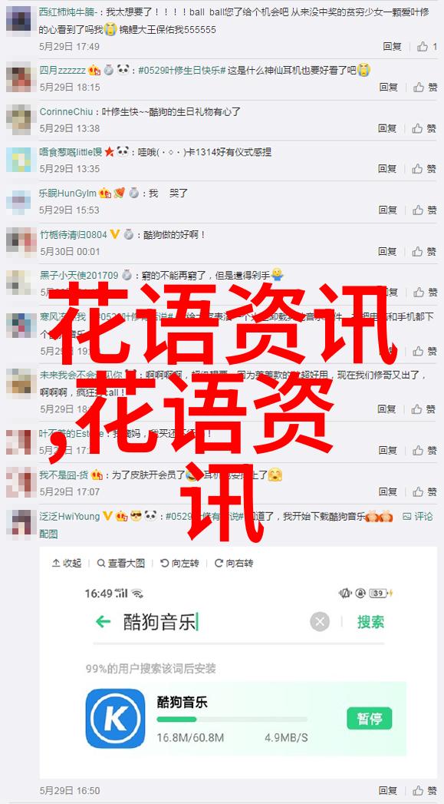Rotate image left with 向左转
The height and width of the screenshot is (804, 444).
[x=179, y=563]
